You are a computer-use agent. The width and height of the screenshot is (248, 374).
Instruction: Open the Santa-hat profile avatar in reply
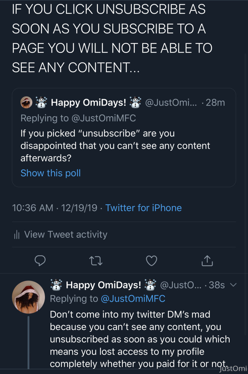pos(28,297)
